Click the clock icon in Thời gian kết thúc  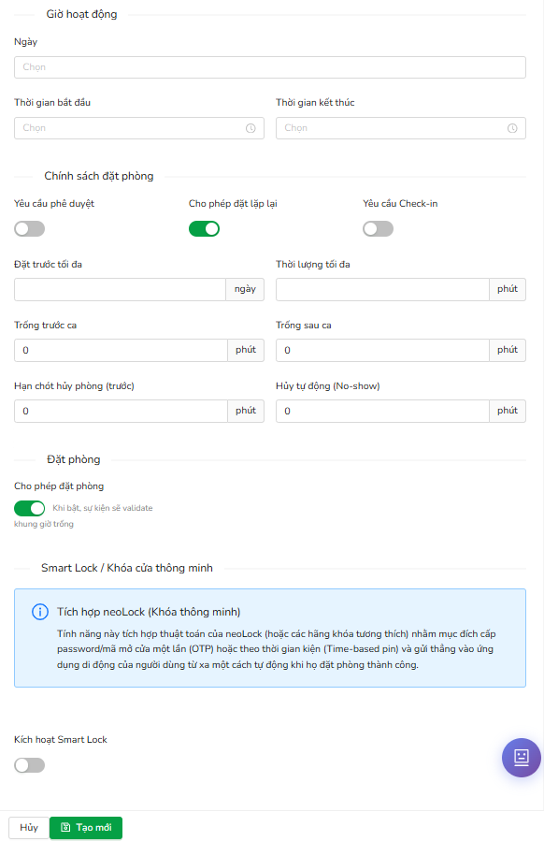coord(512,128)
